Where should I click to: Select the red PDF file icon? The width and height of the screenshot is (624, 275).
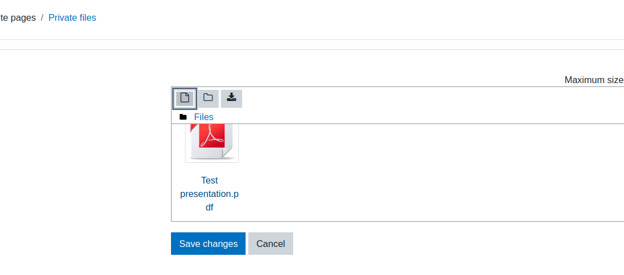(212, 143)
